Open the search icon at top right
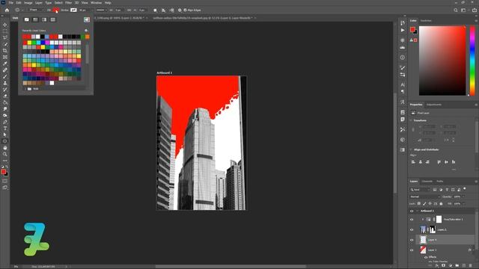The height and width of the screenshot is (269, 479). click(x=456, y=10)
